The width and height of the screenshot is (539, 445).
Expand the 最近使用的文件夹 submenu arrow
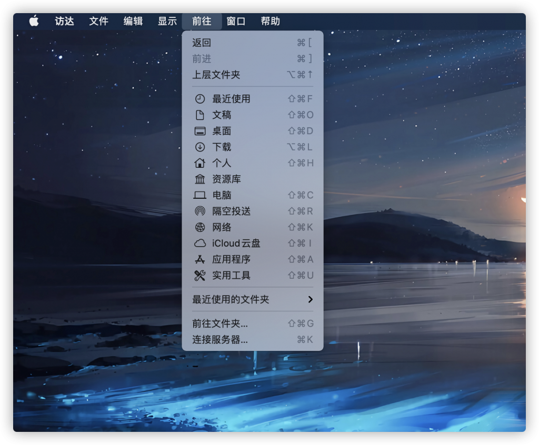[310, 299]
